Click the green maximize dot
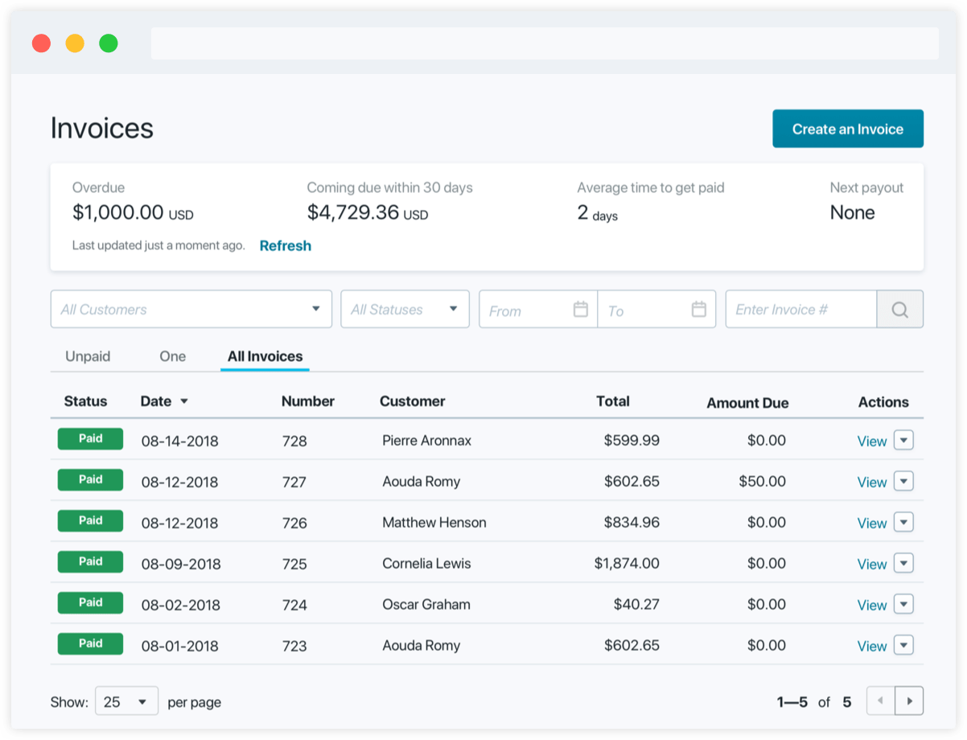The height and width of the screenshot is (740, 967). (x=109, y=43)
